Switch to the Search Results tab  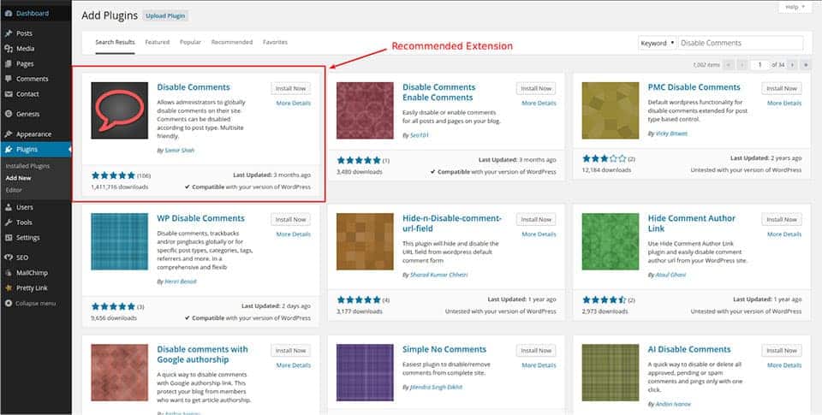(x=115, y=43)
